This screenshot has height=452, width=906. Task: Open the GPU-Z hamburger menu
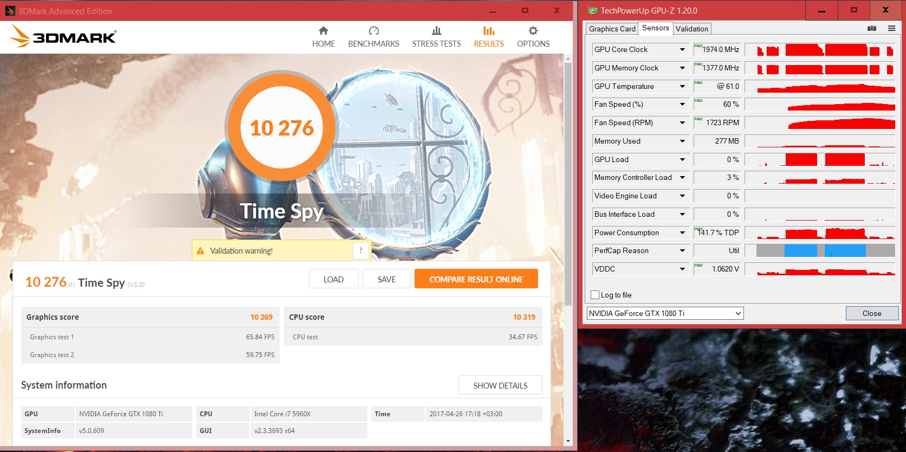click(891, 28)
